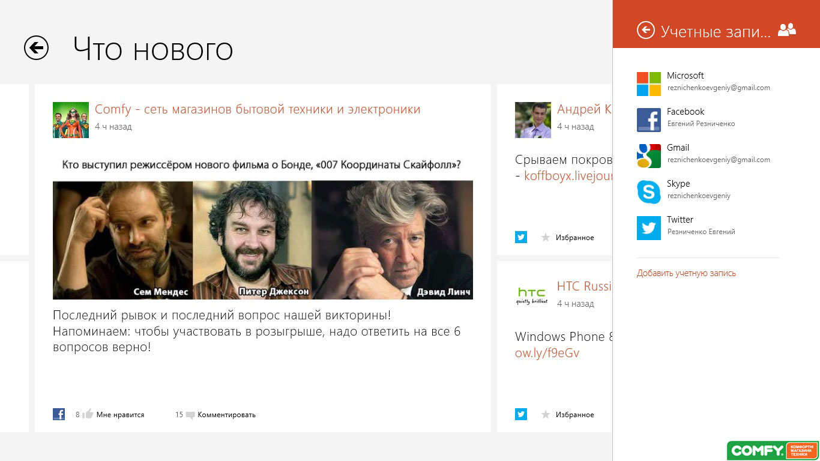Click Twitter icon under Андрей's post
The image size is (820, 461).
click(x=521, y=237)
